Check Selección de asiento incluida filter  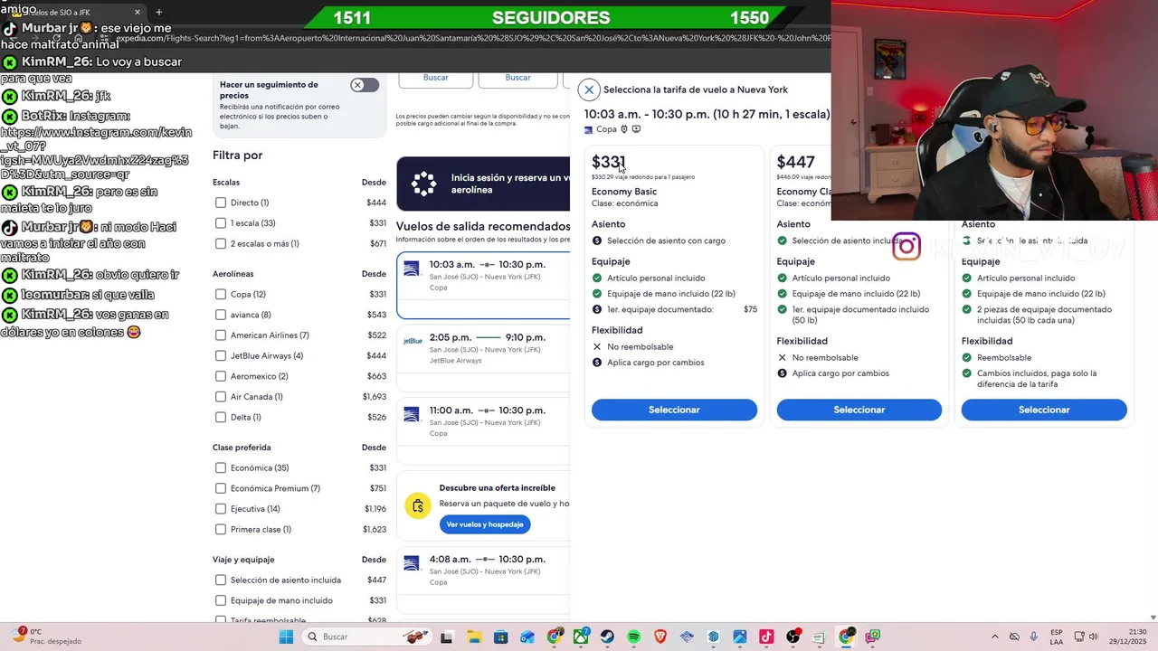click(221, 580)
